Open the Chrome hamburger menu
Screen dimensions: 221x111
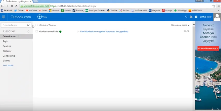click(x=219, y=6)
